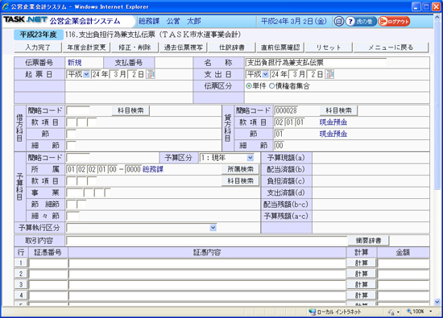Open the 支出日 era dropdown (平成)
The height and width of the screenshot is (318, 443).
coord(265,74)
